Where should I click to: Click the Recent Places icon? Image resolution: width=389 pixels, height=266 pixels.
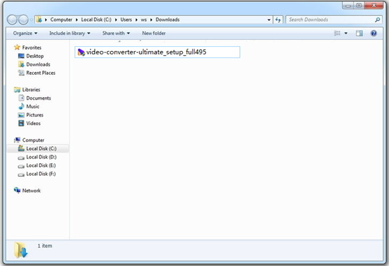[x=21, y=73]
